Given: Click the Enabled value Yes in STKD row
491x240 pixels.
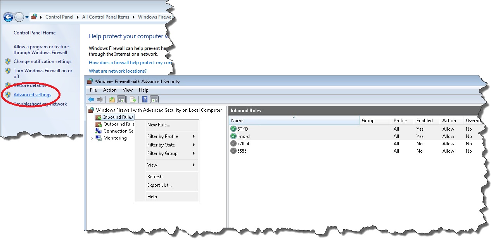Looking at the screenshot, I should coord(420,129).
